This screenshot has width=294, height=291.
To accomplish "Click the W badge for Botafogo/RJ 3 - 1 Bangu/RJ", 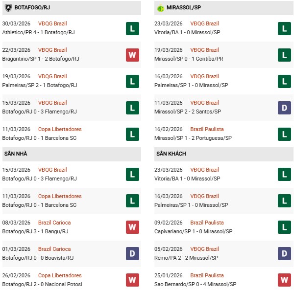I will [132, 227].
